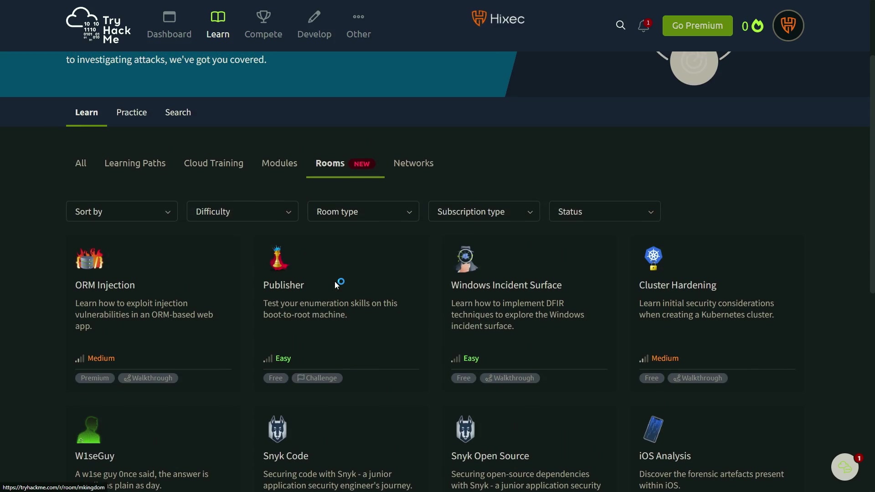Expand the Status filter dropdown

point(605,211)
